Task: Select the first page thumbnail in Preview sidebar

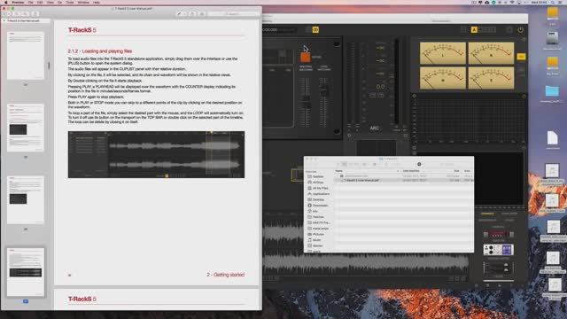Action: pos(26,55)
